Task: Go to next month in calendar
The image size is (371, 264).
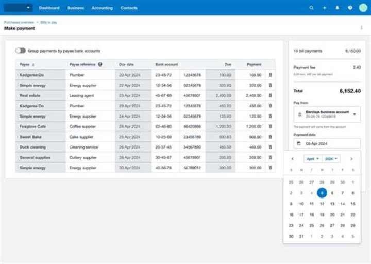Action: 352,159
